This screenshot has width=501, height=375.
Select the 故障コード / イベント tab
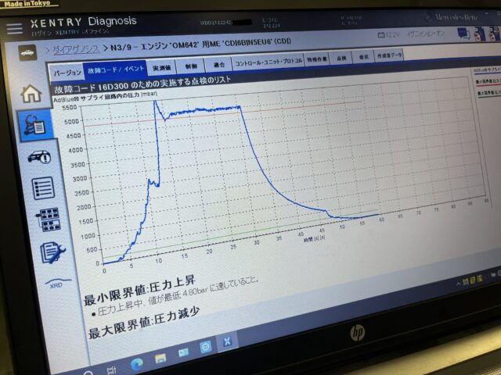(x=116, y=70)
